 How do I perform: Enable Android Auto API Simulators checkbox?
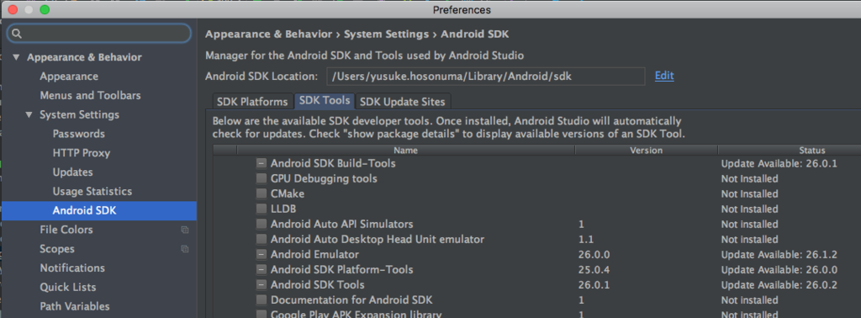tap(261, 224)
